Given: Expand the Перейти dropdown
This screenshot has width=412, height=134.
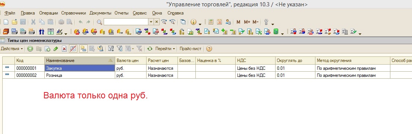Looking at the screenshot, I should click(165, 49).
